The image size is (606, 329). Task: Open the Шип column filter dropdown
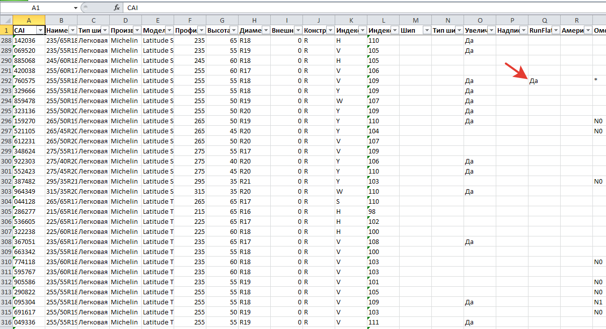pos(426,30)
